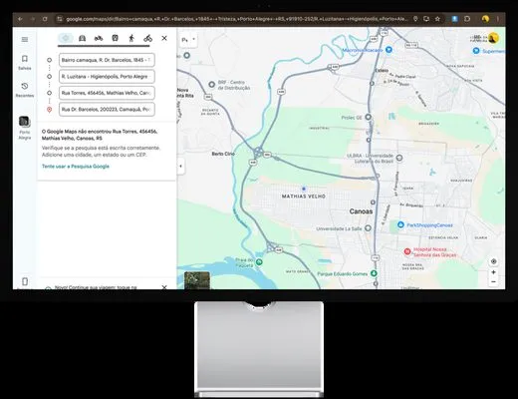Open the Pt language dropdown on map
Image resolution: width=518 pixels, height=399 pixels.
pyautogui.click(x=188, y=40)
